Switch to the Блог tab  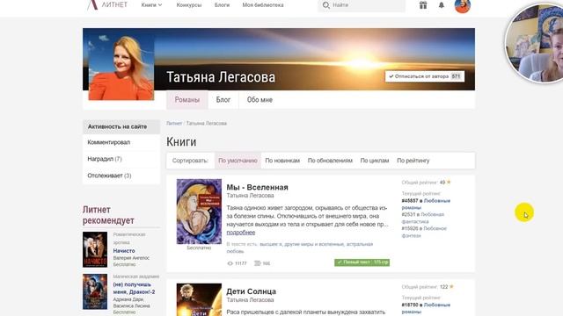[223, 99]
